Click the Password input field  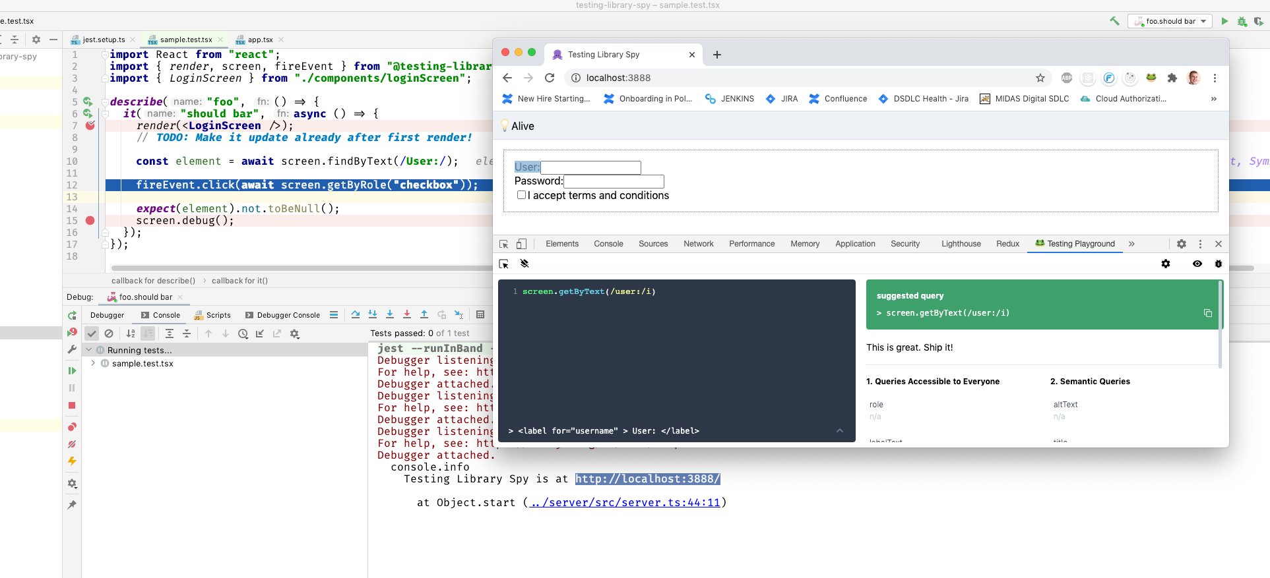(614, 181)
